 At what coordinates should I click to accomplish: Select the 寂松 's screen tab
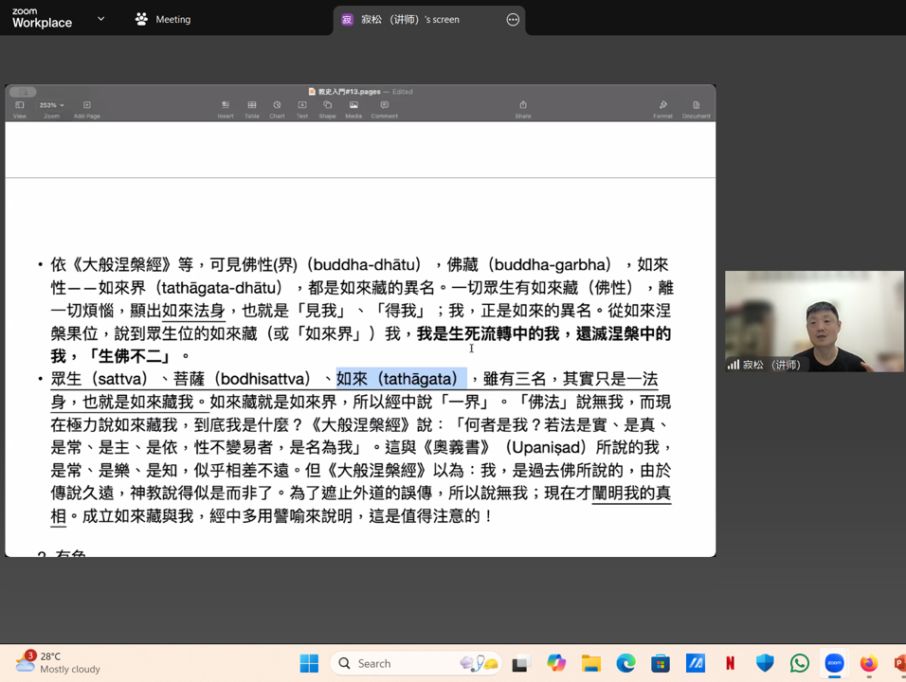(409, 19)
